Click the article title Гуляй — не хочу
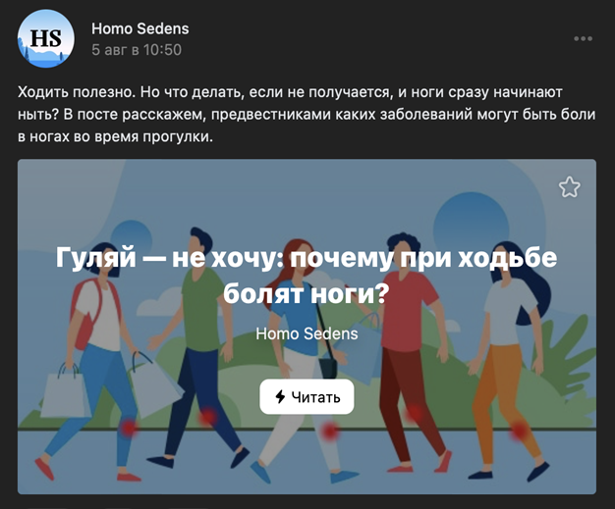This screenshot has width=615, height=509. 307,276
